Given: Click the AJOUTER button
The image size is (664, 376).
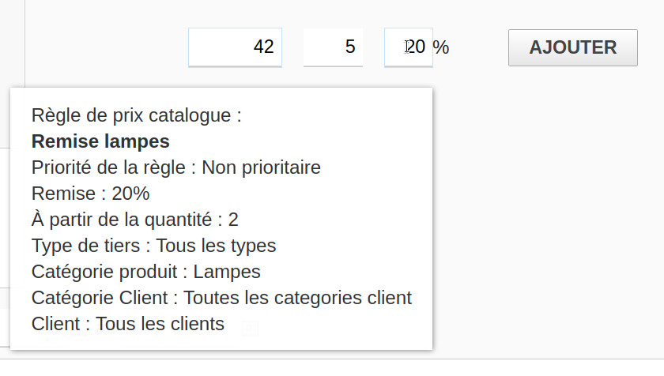Looking at the screenshot, I should (x=572, y=47).
